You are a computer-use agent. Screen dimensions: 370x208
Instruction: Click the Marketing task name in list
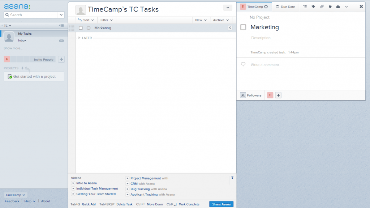(x=103, y=28)
